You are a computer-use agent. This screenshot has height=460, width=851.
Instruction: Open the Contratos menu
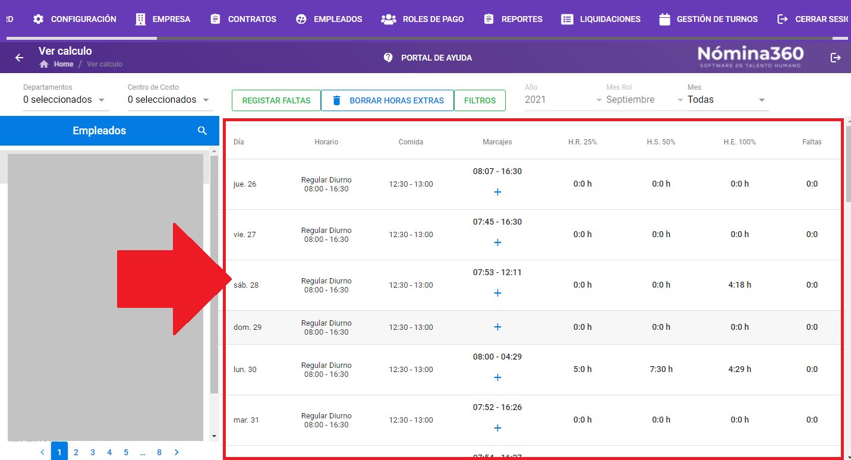[244, 19]
